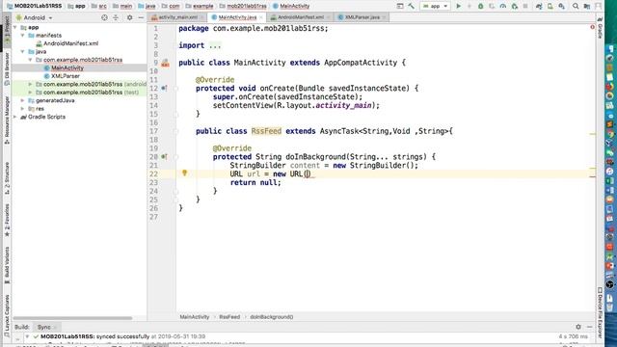Click 'main' in the navigation breadcrumb

coord(126,7)
